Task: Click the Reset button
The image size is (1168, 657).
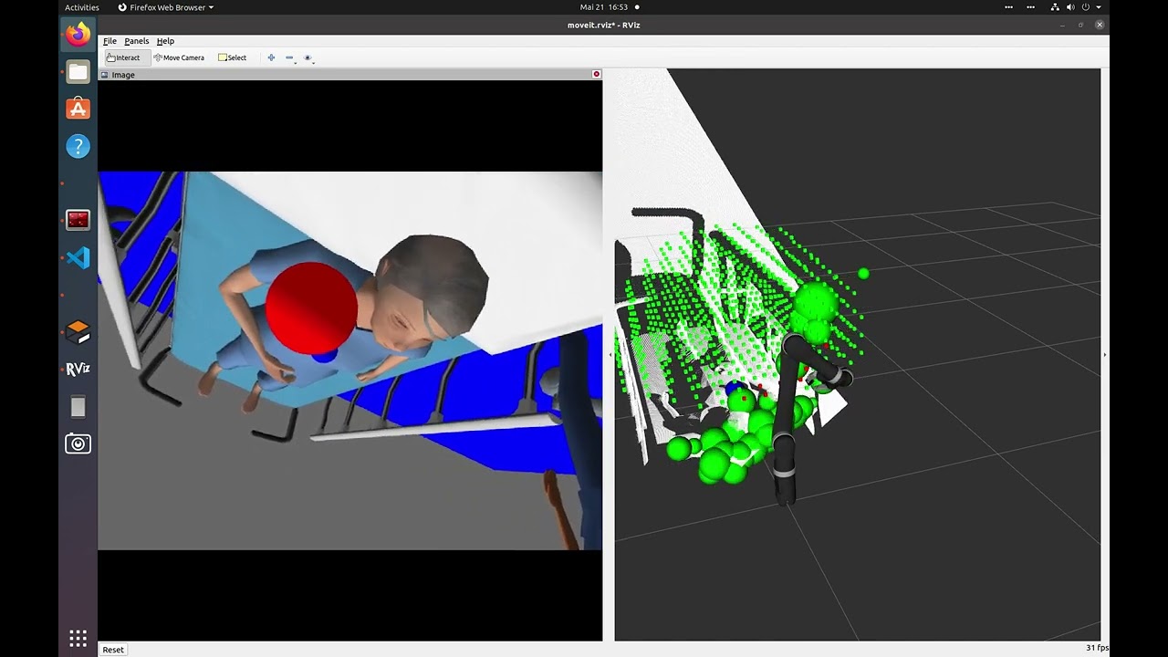Action: coord(113,650)
